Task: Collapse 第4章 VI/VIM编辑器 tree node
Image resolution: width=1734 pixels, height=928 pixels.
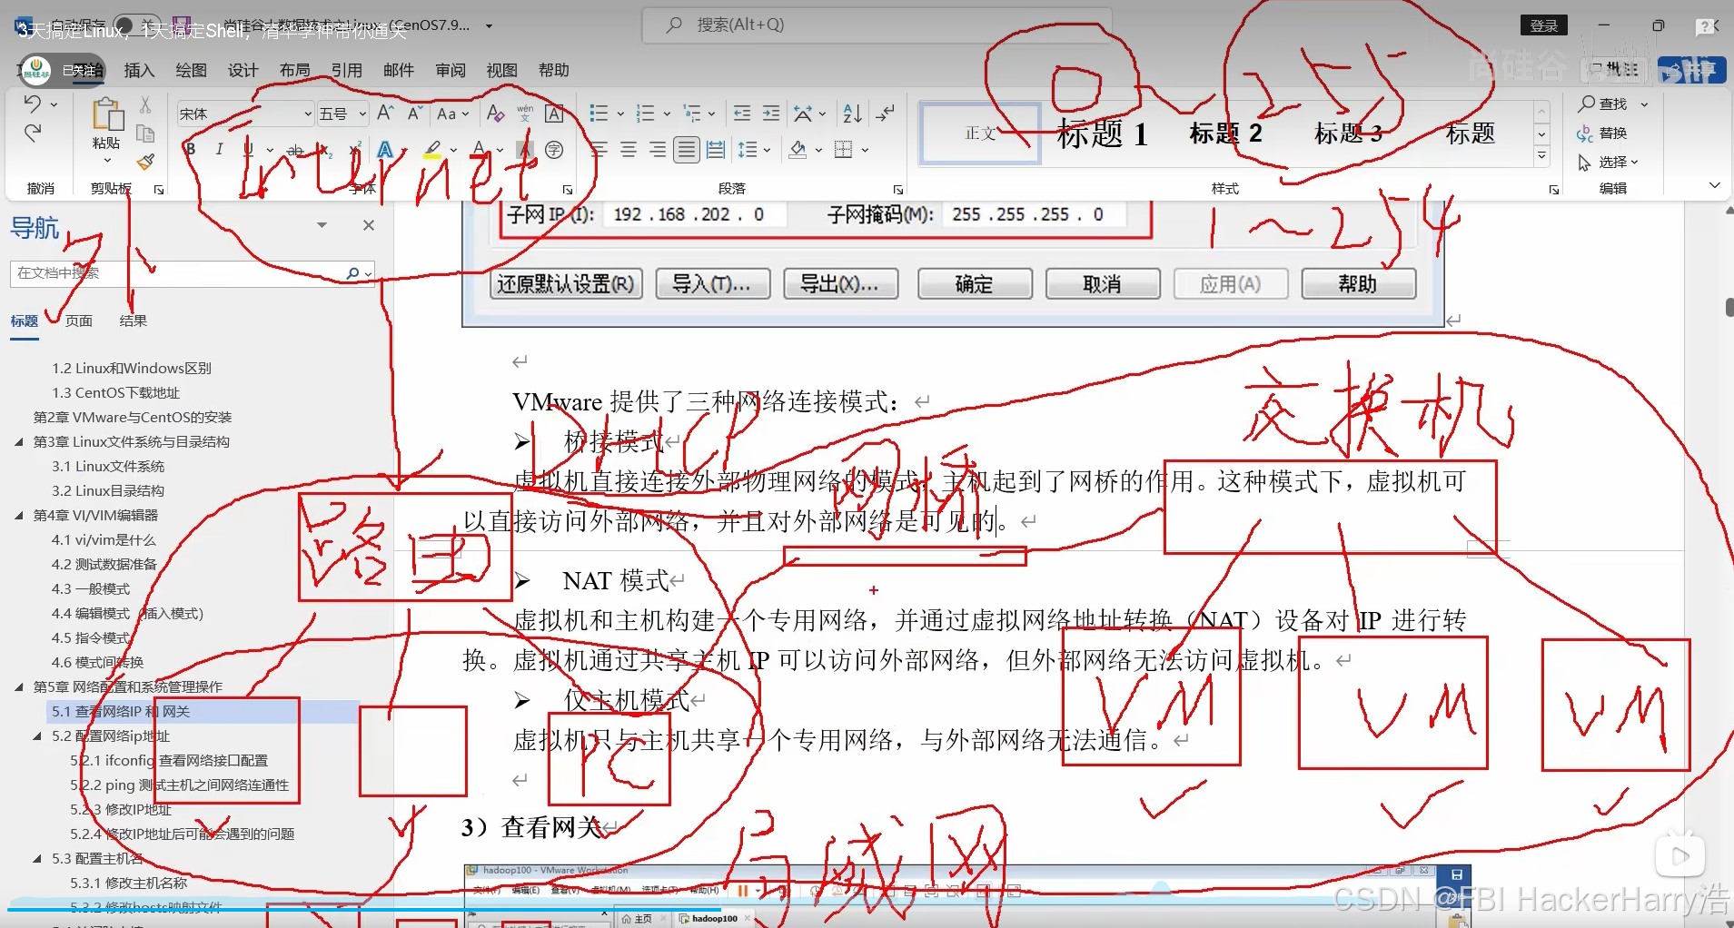Action: [x=19, y=516]
